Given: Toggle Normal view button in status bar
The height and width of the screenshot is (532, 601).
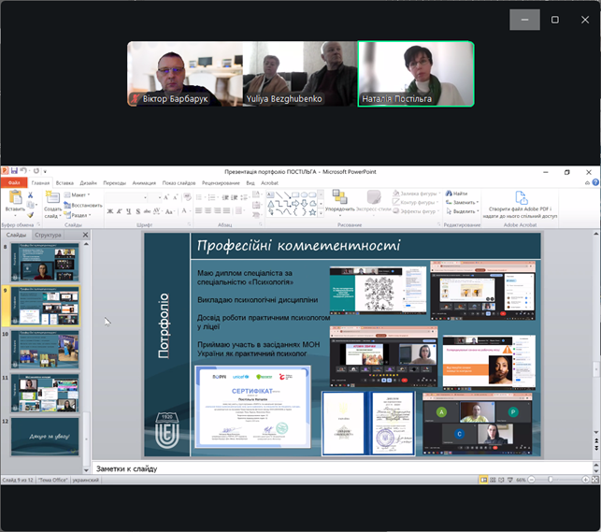Looking at the screenshot, I should pyautogui.click(x=484, y=480).
